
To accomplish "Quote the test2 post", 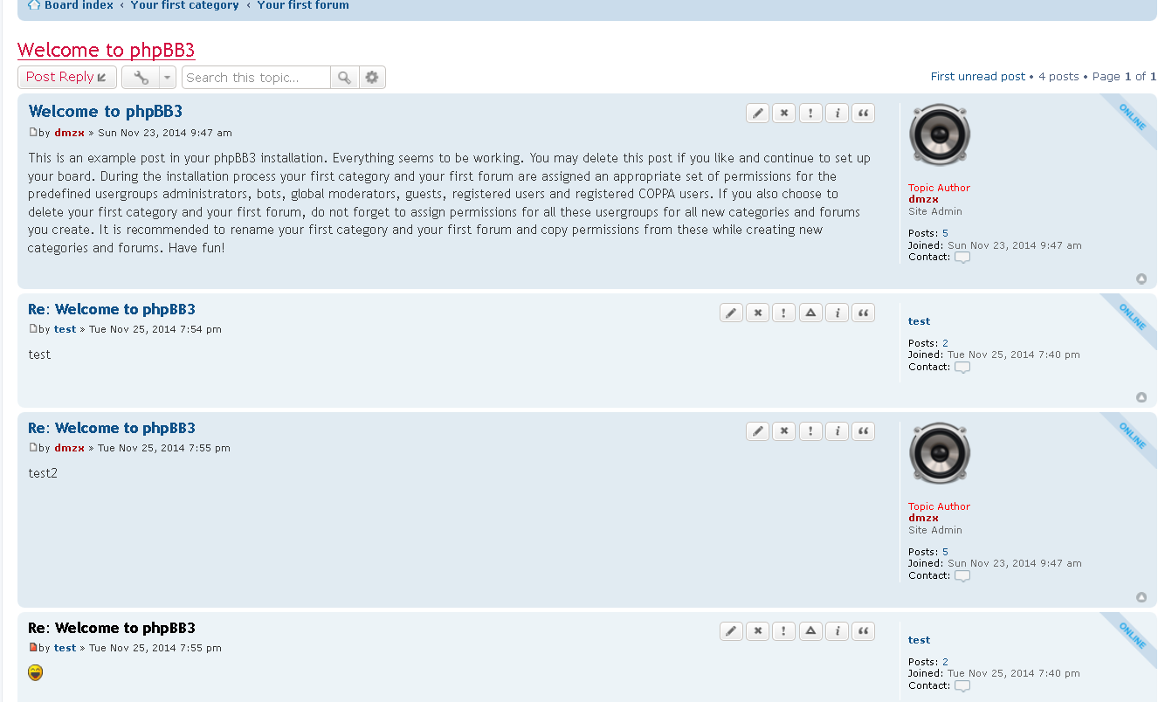I will click(864, 431).
